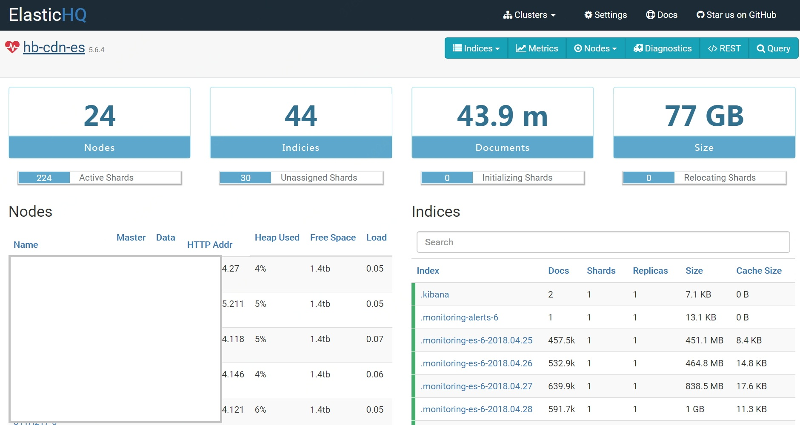Click the indices Search input field
The image size is (800, 425).
click(603, 242)
